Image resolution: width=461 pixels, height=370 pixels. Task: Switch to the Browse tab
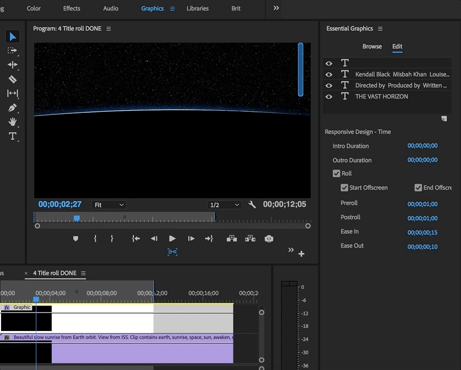pos(372,46)
